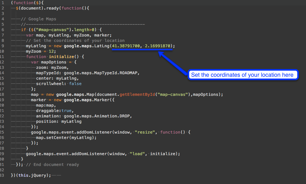The image size is (306, 184).
Task: Click line number 9 in the gutter
Action: click(3, 46)
